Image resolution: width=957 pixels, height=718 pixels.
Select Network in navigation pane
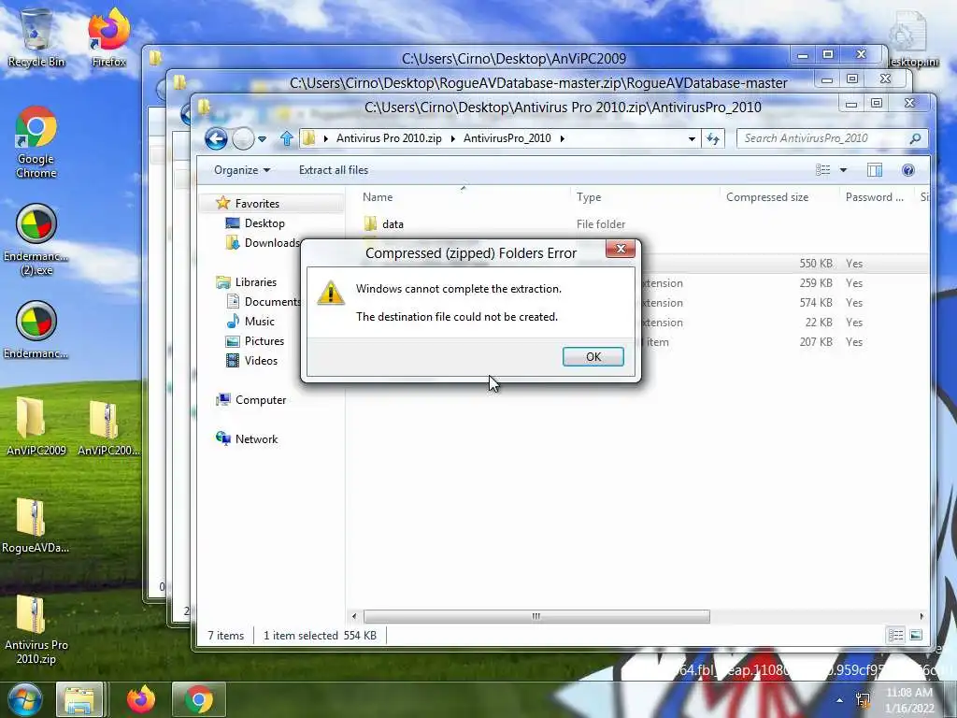[256, 439]
